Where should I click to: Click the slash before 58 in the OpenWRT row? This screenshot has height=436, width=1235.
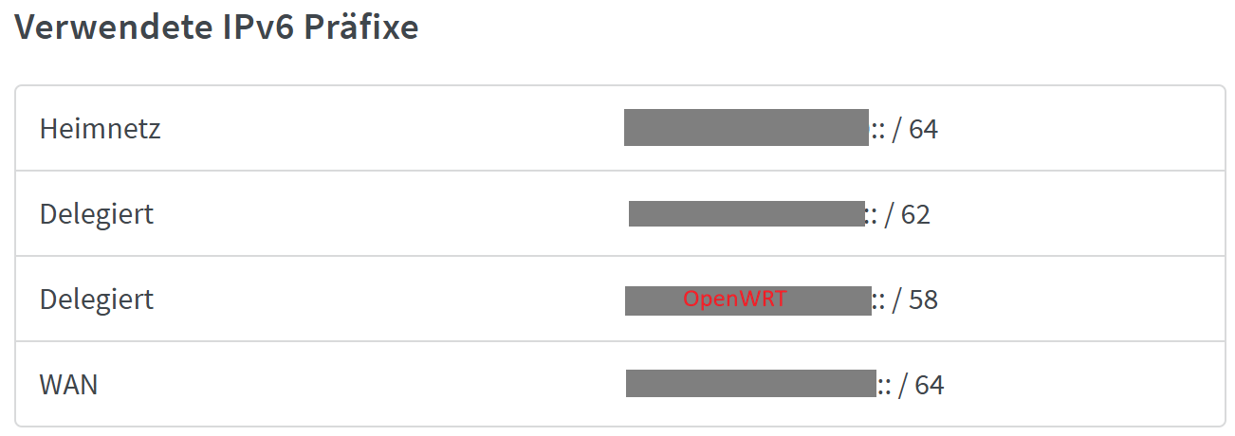pyautogui.click(x=896, y=300)
